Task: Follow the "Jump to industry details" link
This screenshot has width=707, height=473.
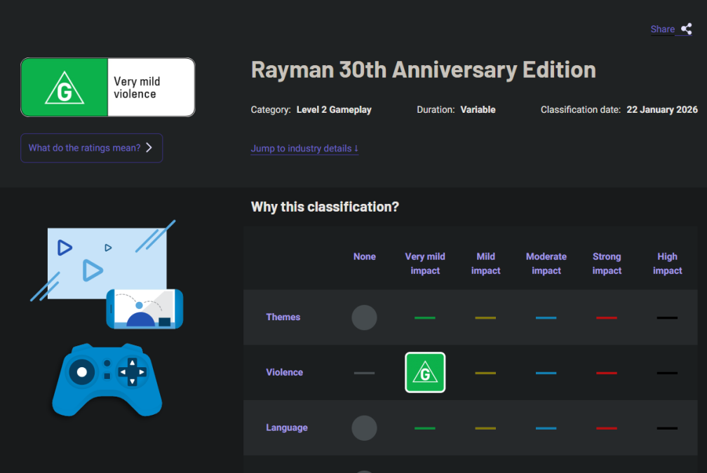Action: coord(300,148)
